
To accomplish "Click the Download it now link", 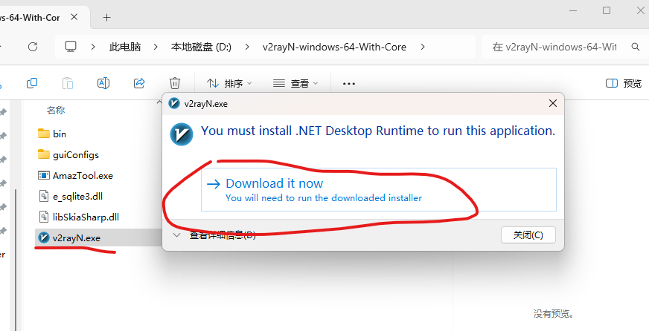I will pos(378,189).
